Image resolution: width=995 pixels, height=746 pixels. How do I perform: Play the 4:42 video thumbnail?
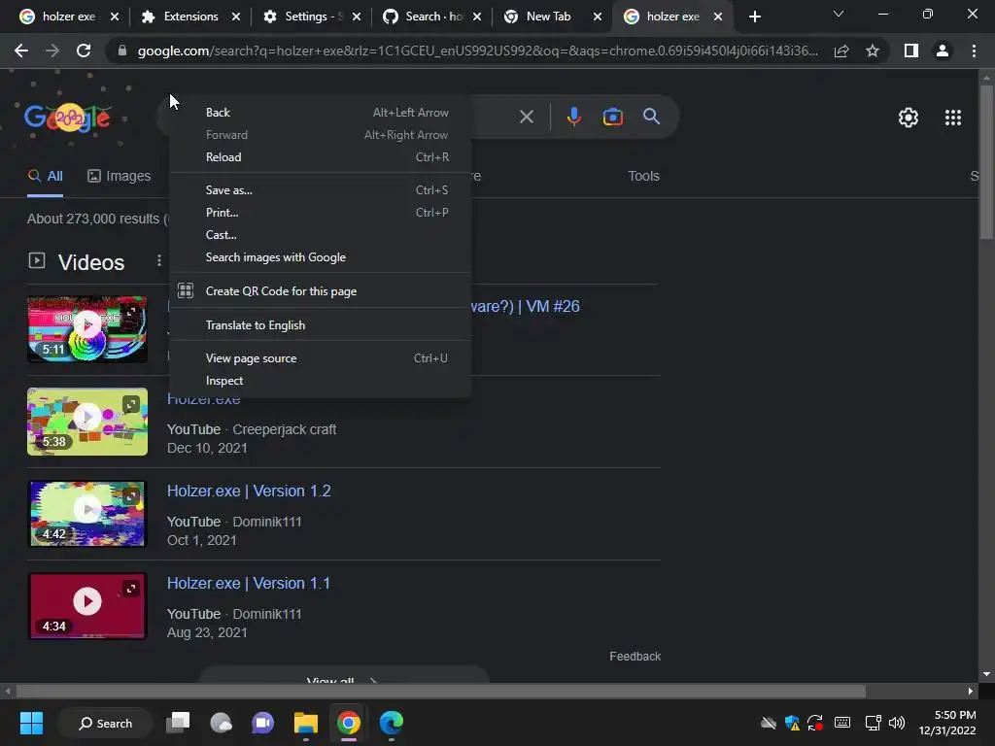(x=86, y=513)
